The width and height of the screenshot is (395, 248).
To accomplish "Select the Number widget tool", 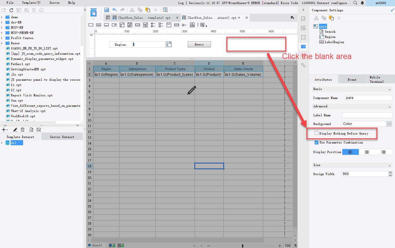I will tap(137, 25).
